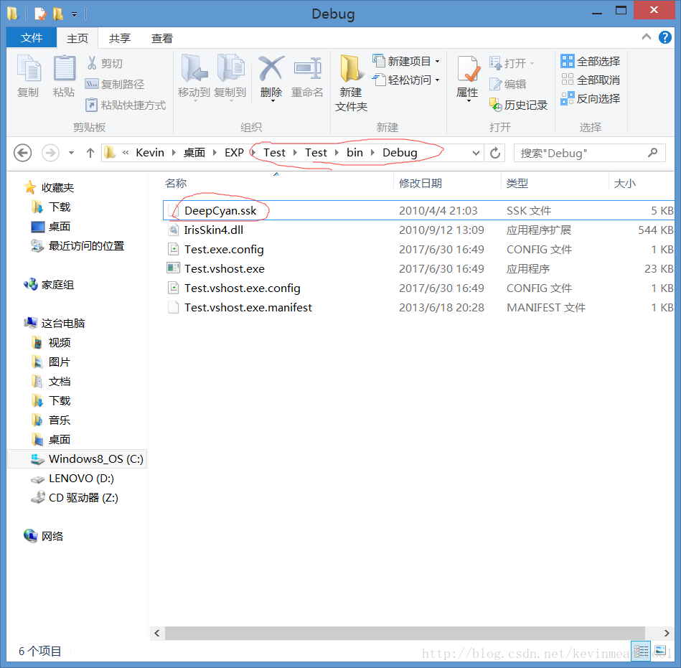
Task: Open the recent locations dropdown arrow
Action: [x=71, y=153]
